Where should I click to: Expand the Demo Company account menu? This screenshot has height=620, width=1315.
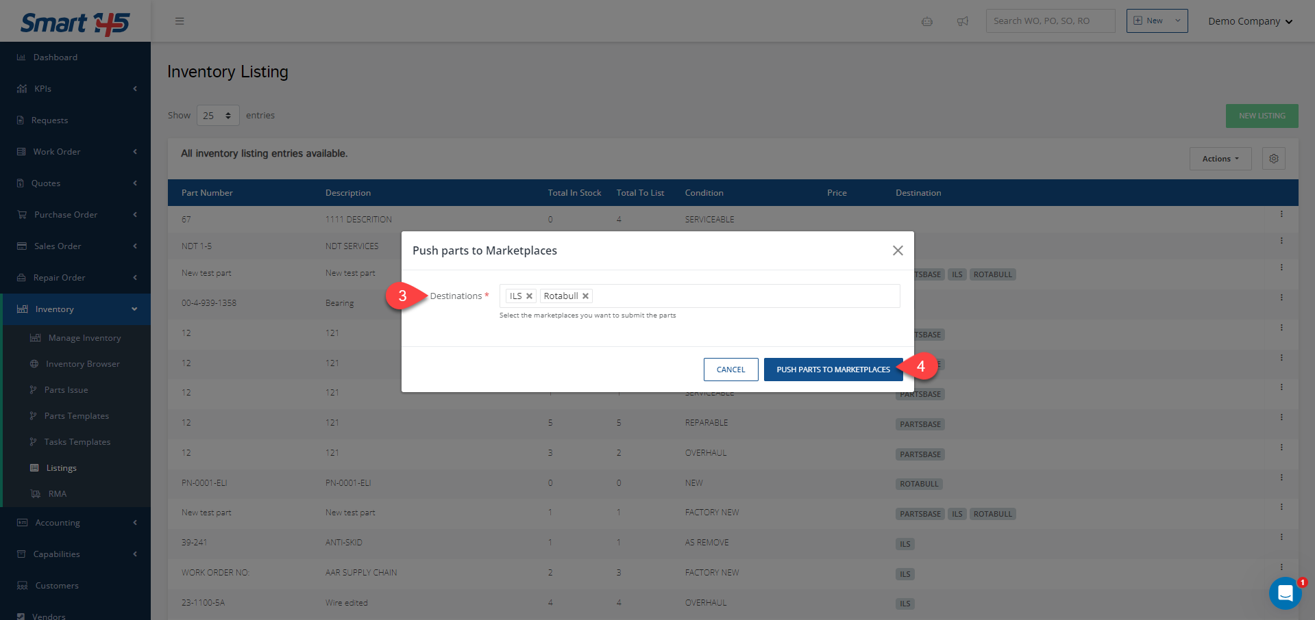click(x=1250, y=21)
